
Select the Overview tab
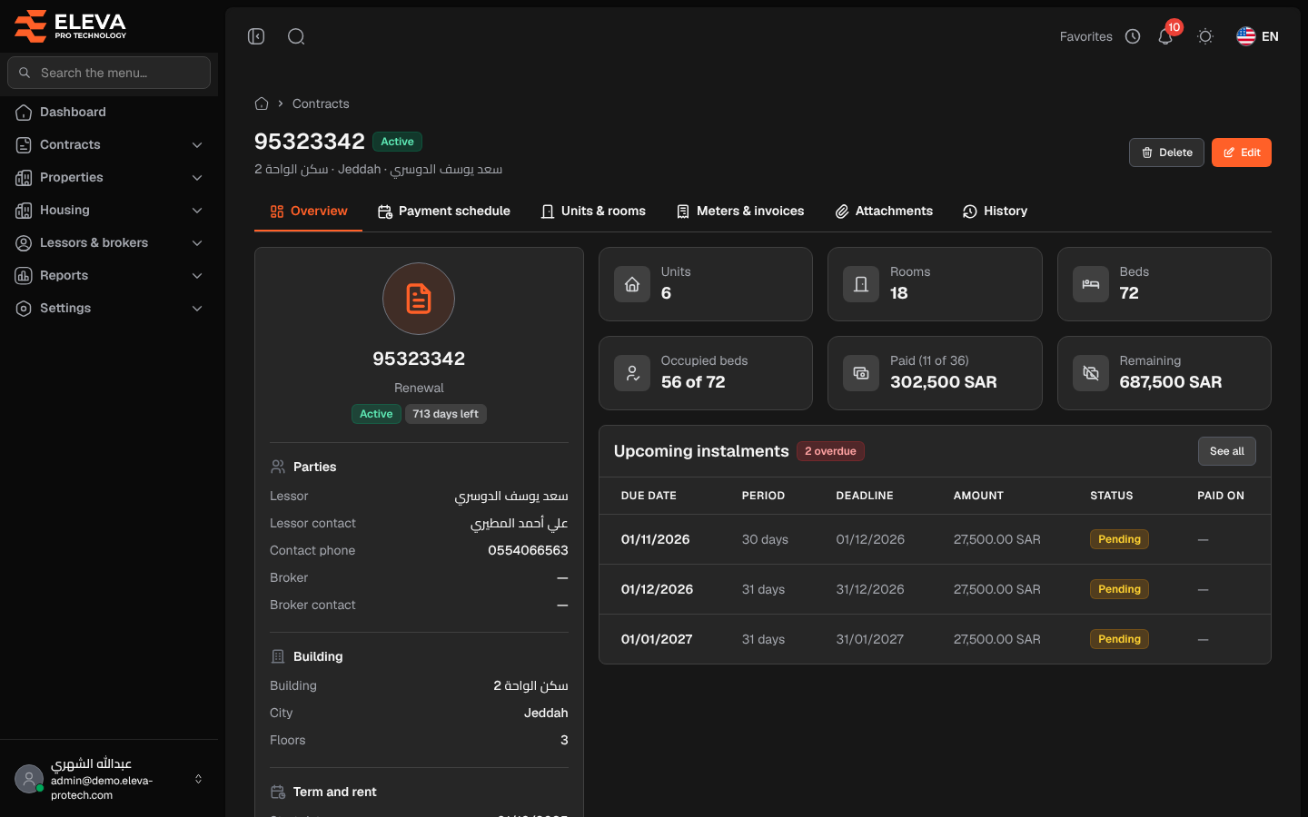[309, 212]
